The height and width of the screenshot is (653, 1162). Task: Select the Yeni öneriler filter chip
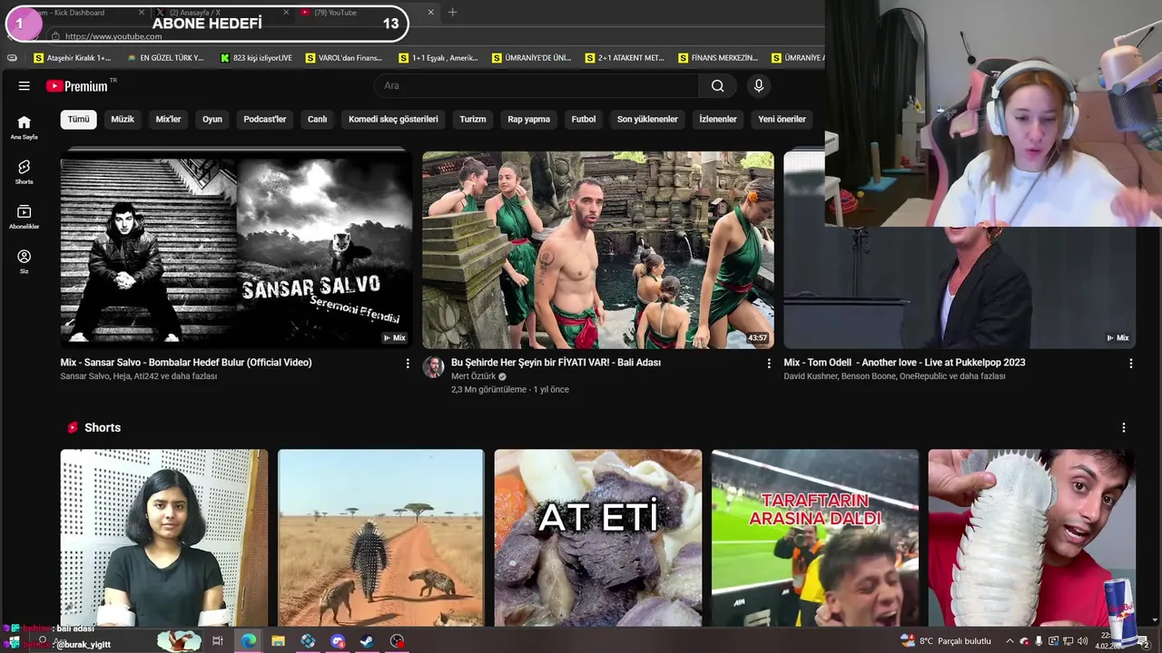coord(783,119)
